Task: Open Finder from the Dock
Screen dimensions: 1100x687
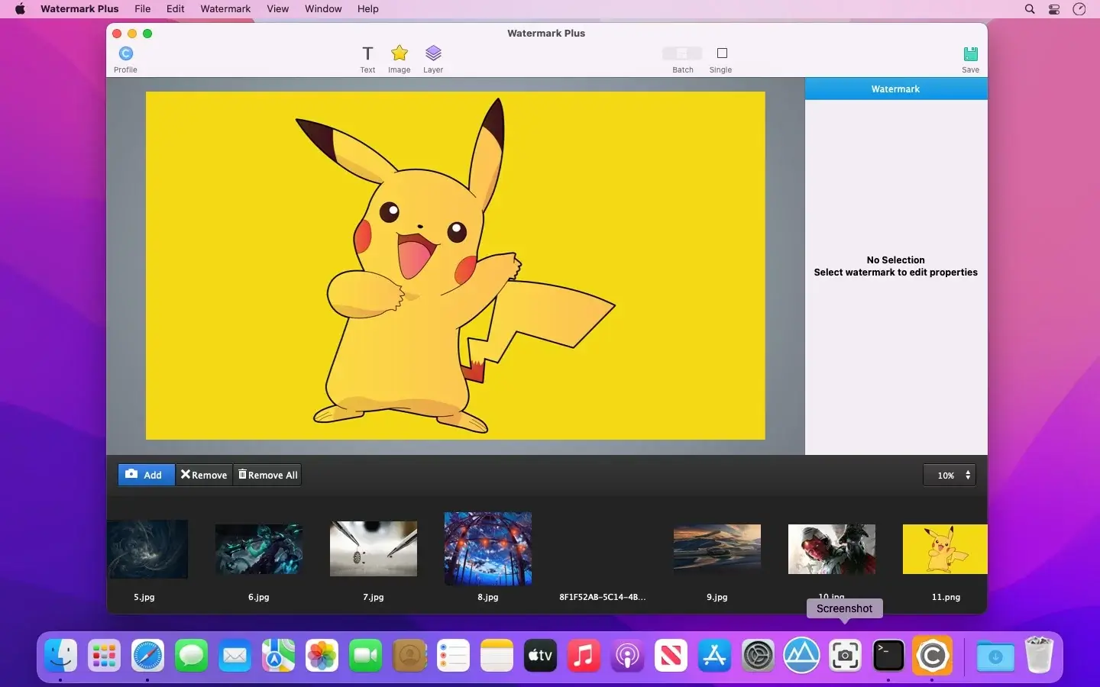Action: point(60,656)
